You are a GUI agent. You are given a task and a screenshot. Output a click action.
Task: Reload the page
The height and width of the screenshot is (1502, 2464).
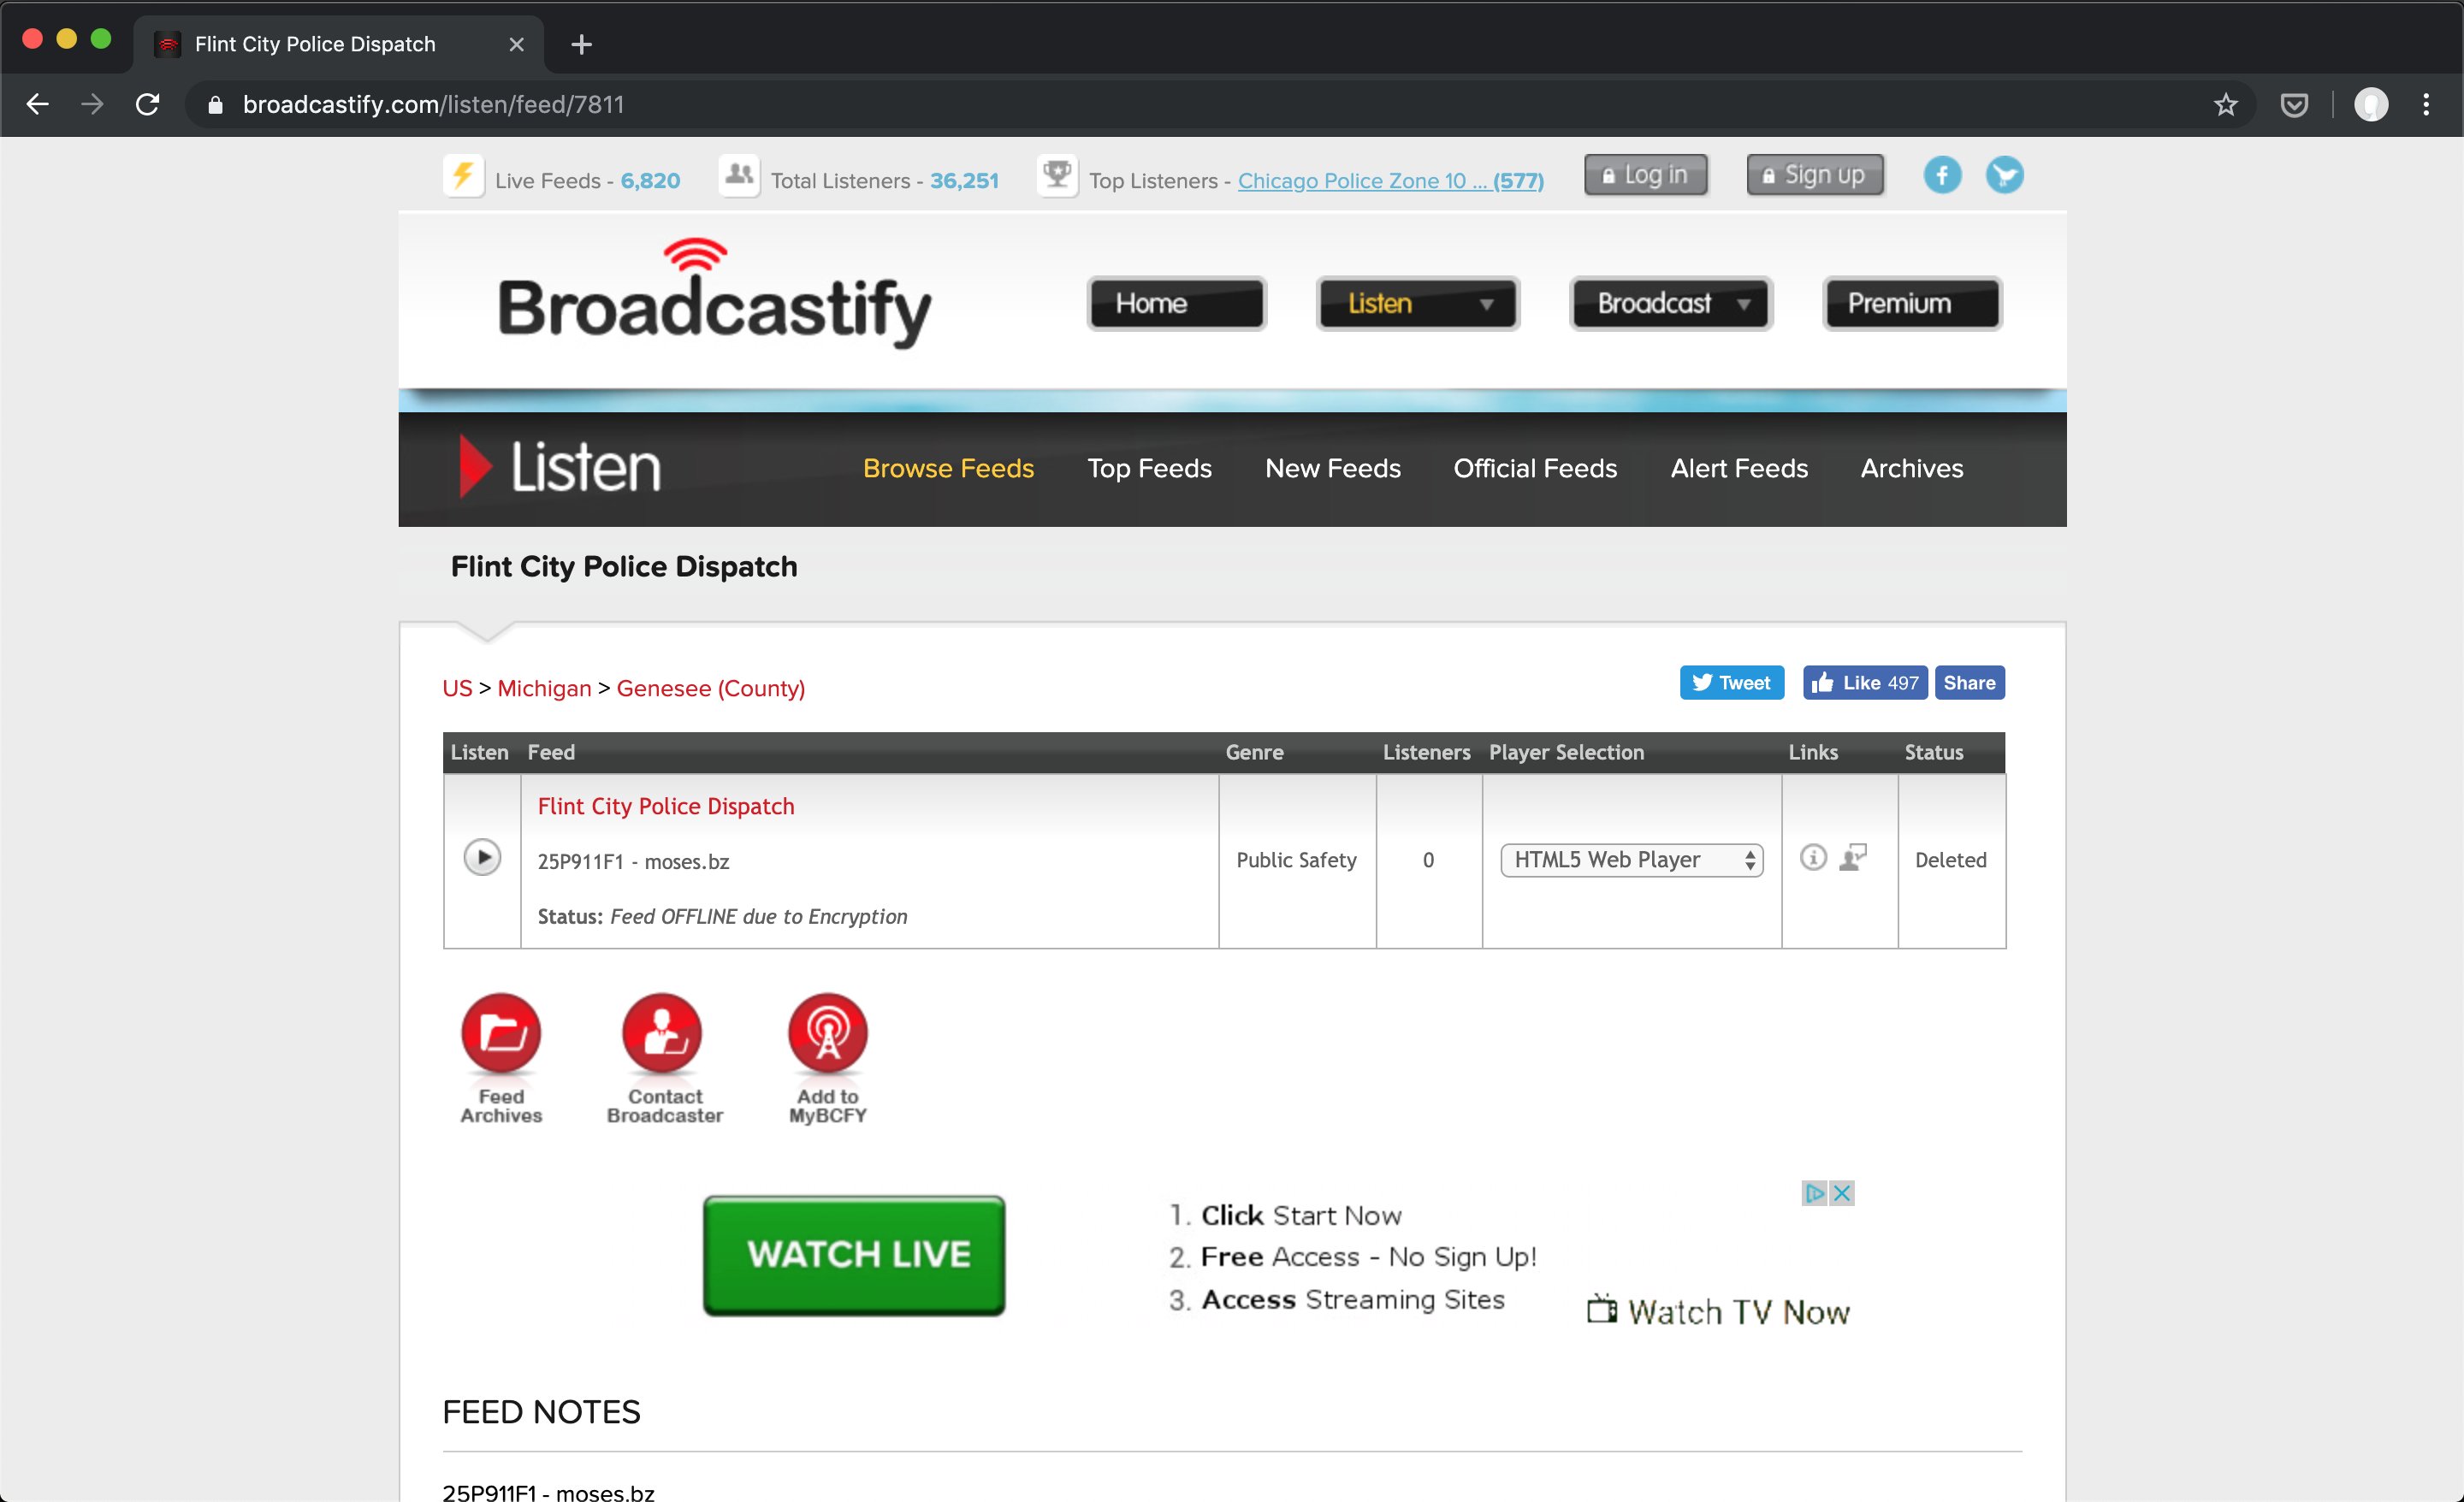(147, 105)
